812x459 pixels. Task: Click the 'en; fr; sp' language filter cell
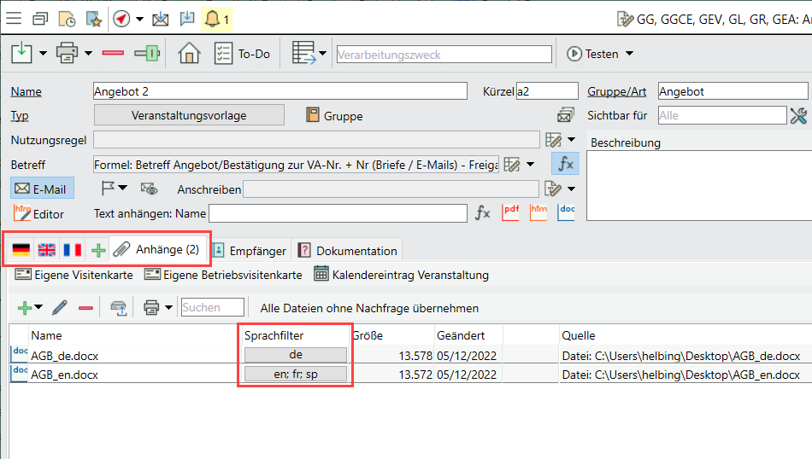tap(296, 375)
